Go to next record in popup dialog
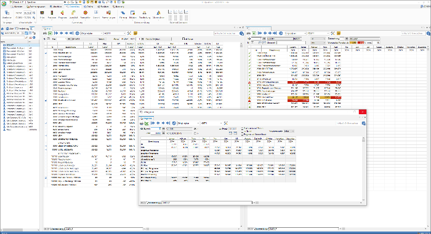 (x=163, y=123)
